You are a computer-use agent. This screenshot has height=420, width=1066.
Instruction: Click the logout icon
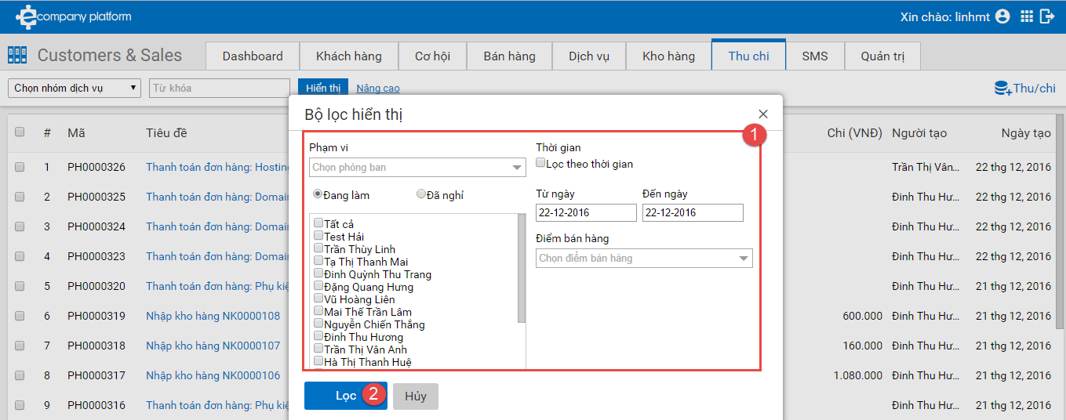click(x=1047, y=16)
